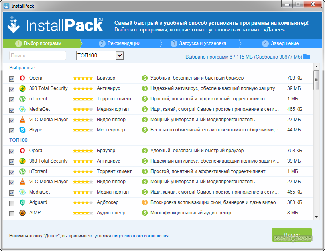Uncheck uTorrent in the ТОП100 section
Image resolution: width=325 pixels, height=251 pixels.
click(x=12, y=172)
